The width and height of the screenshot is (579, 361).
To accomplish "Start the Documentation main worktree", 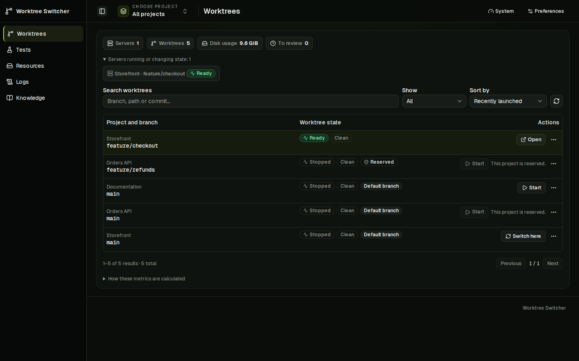I will pos(532,188).
